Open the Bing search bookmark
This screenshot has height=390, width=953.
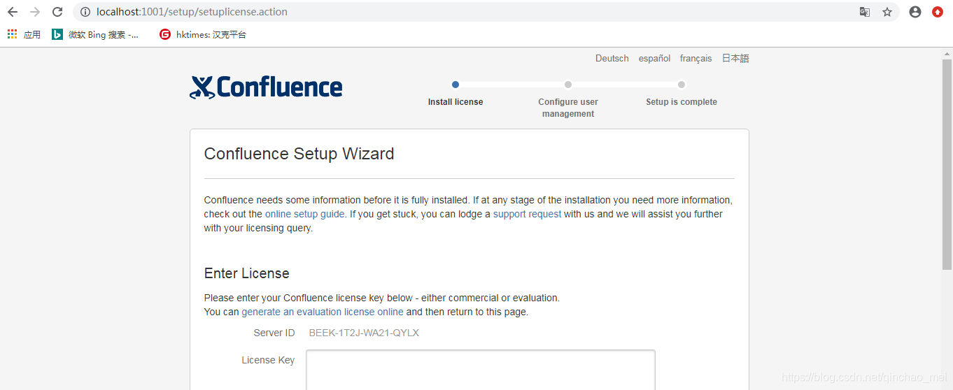click(96, 34)
